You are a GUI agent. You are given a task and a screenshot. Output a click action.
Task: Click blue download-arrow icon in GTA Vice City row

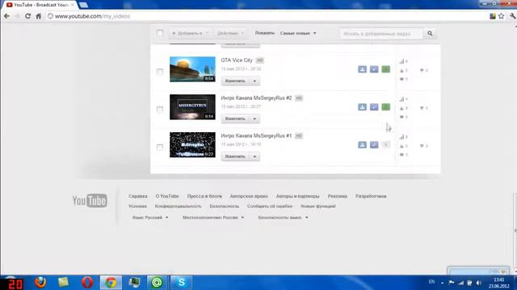[363, 69]
